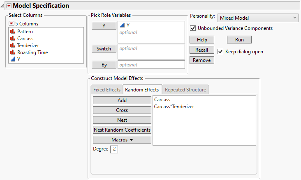
Task: Uncheck Keep dialog open
Action: (x=220, y=52)
